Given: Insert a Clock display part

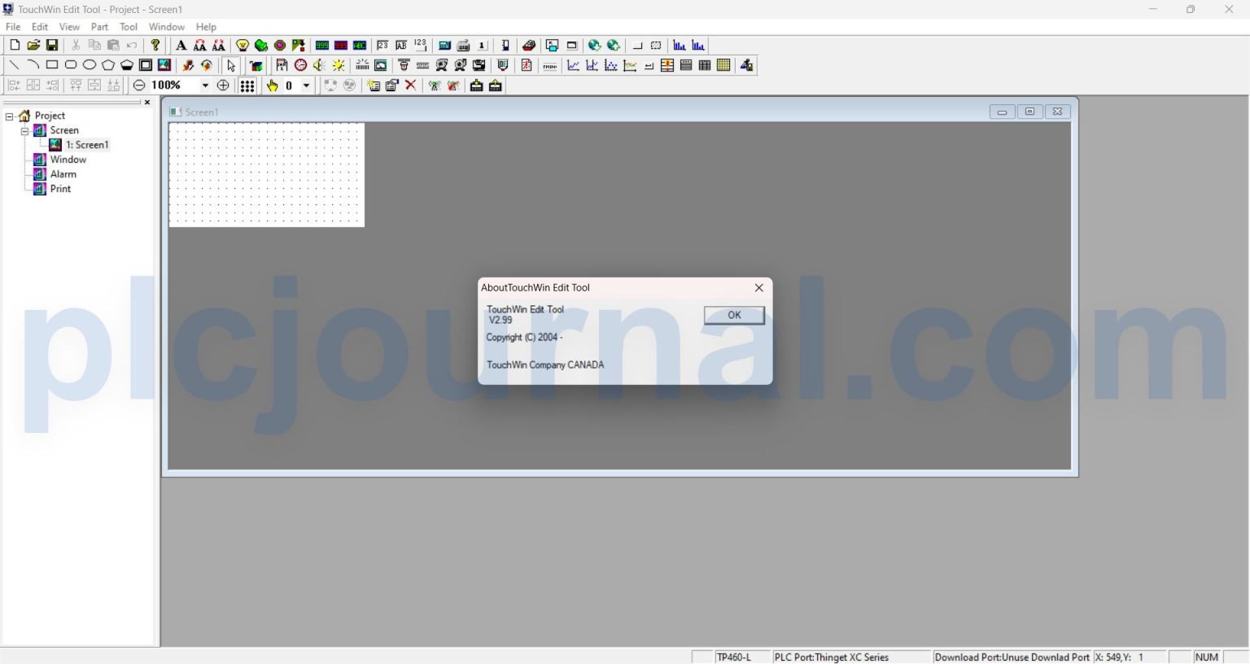Looking at the screenshot, I should pos(300,65).
